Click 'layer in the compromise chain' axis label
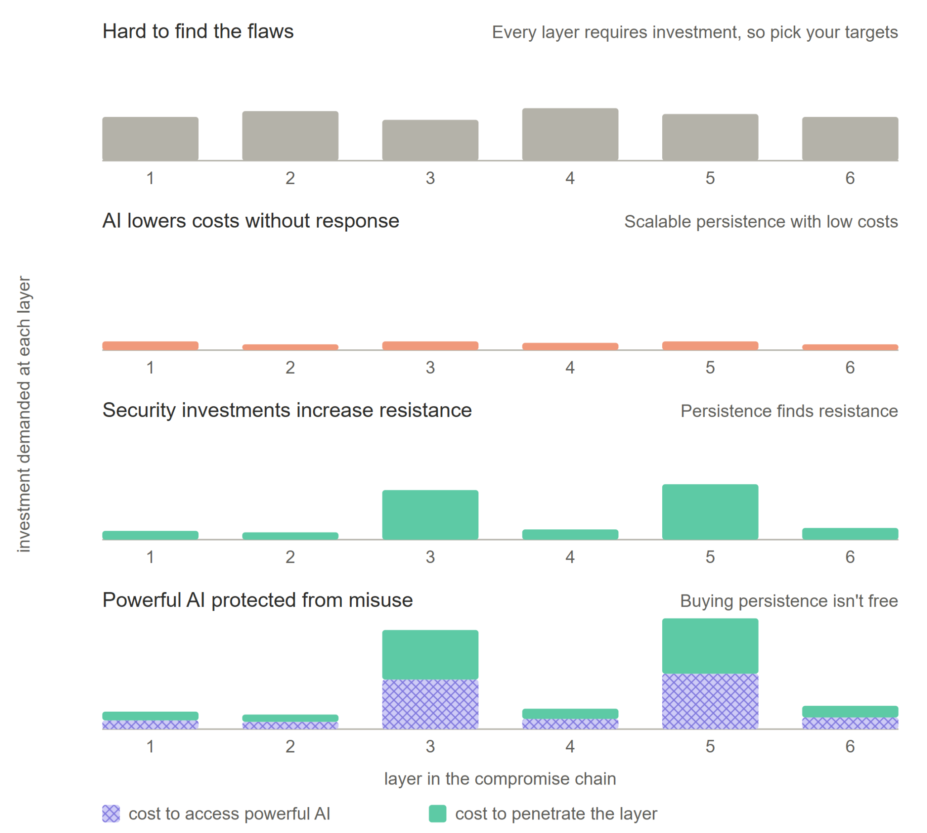This screenshot has height=833, width=927. (500, 779)
